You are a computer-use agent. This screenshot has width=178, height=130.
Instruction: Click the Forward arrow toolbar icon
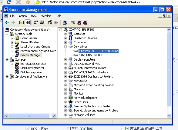[13, 22]
